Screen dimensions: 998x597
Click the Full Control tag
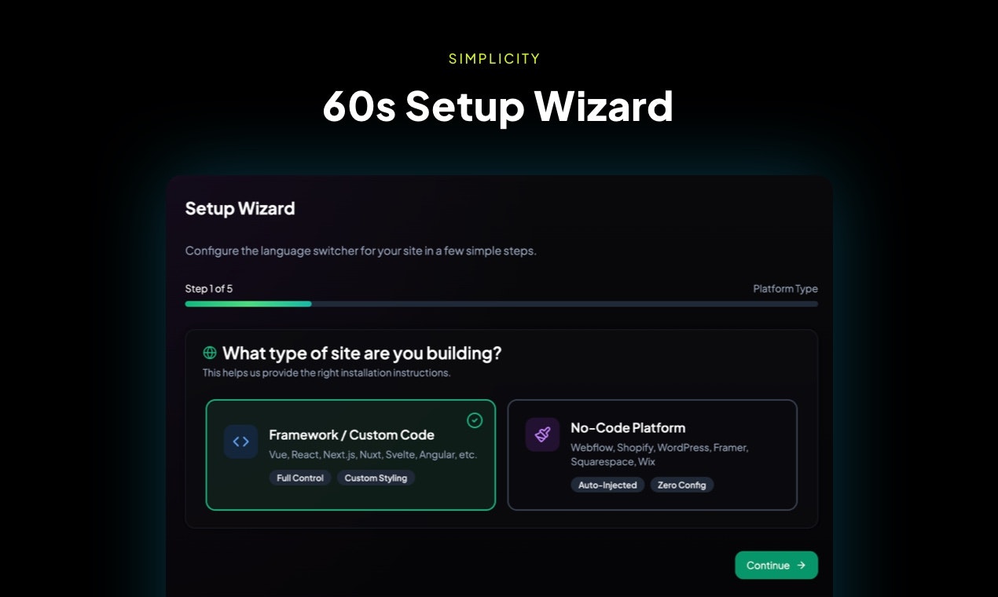click(300, 478)
